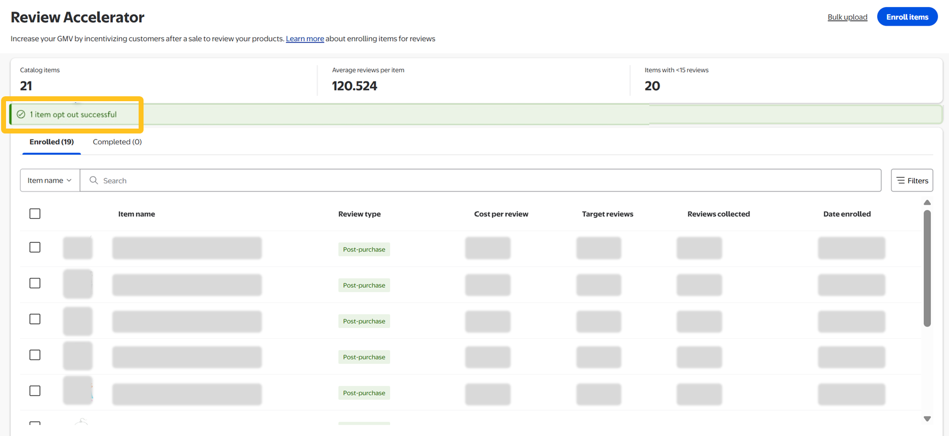The height and width of the screenshot is (436, 949).
Task: Switch to the Completed (0) tab
Action: [x=117, y=142]
